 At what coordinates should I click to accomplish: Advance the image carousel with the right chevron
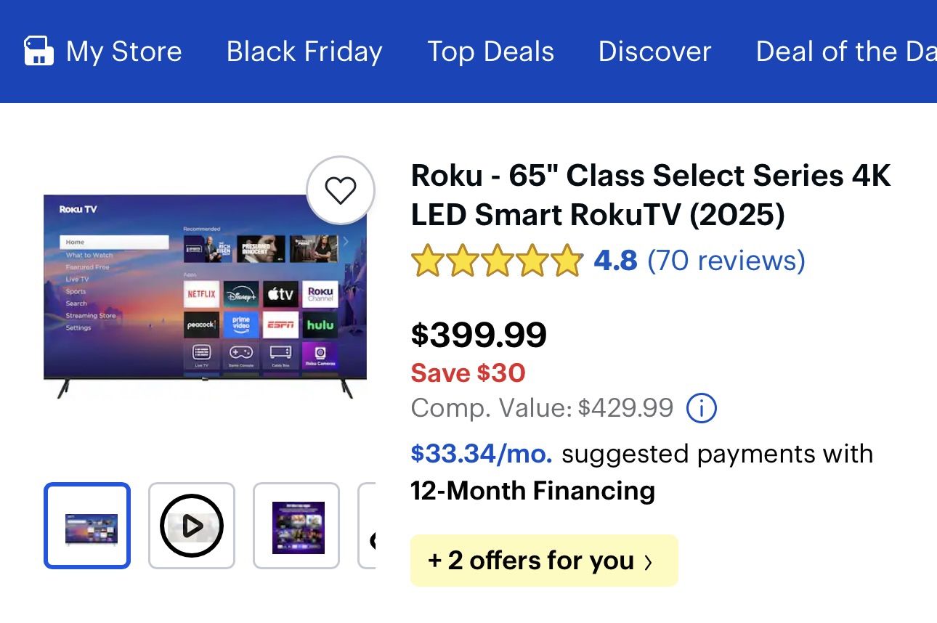click(346, 241)
